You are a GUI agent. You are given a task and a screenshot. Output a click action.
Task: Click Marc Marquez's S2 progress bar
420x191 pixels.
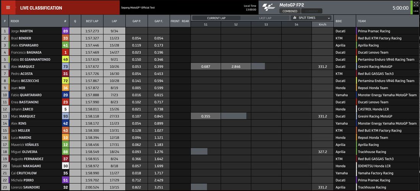pyautogui.click(x=234, y=116)
